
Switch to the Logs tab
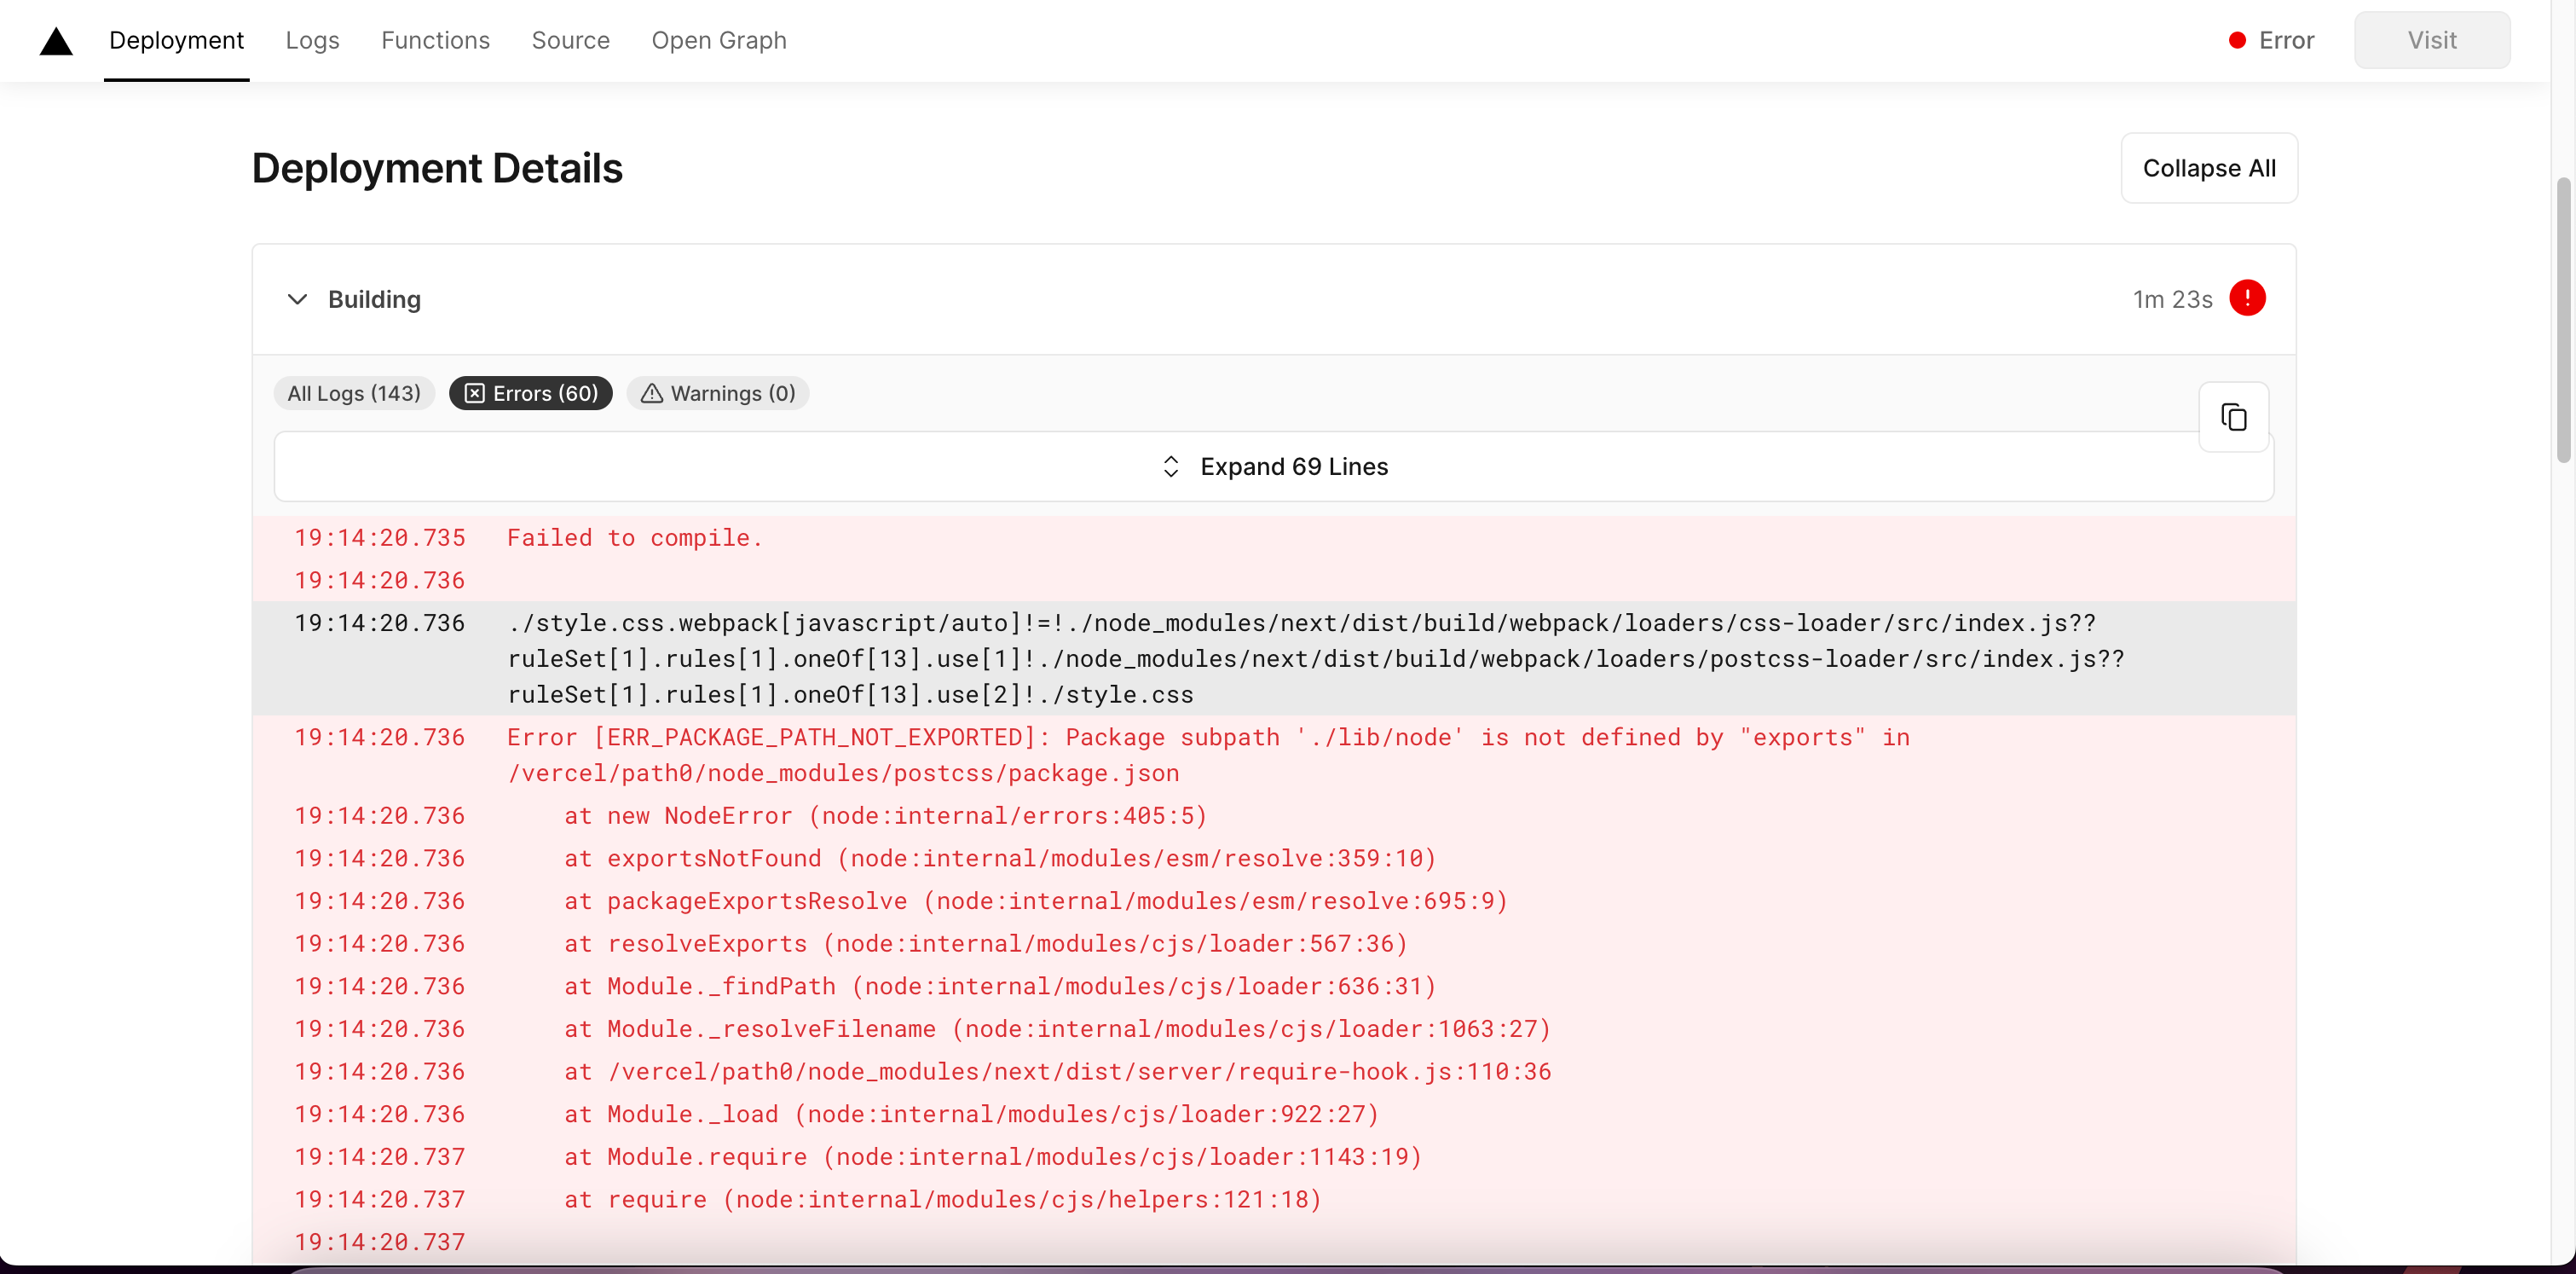tap(312, 39)
